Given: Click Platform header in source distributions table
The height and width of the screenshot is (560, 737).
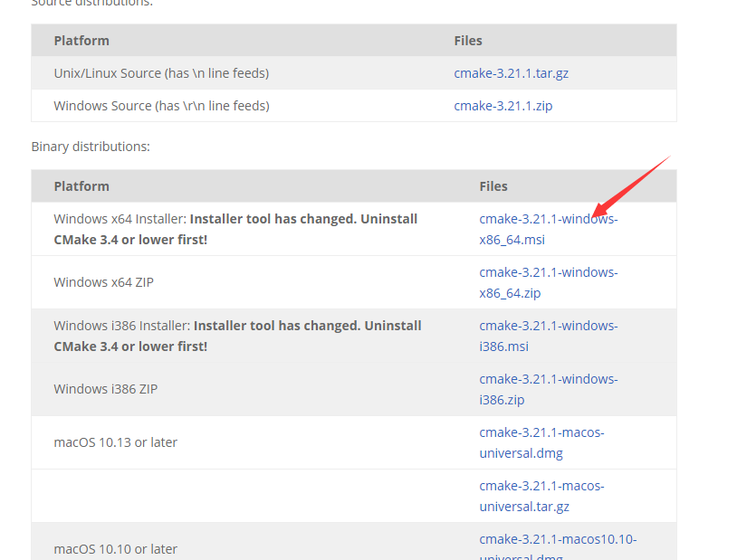Looking at the screenshot, I should (81, 41).
